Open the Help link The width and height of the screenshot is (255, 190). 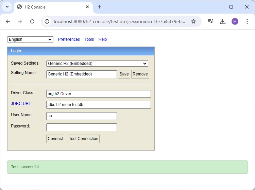103,39
